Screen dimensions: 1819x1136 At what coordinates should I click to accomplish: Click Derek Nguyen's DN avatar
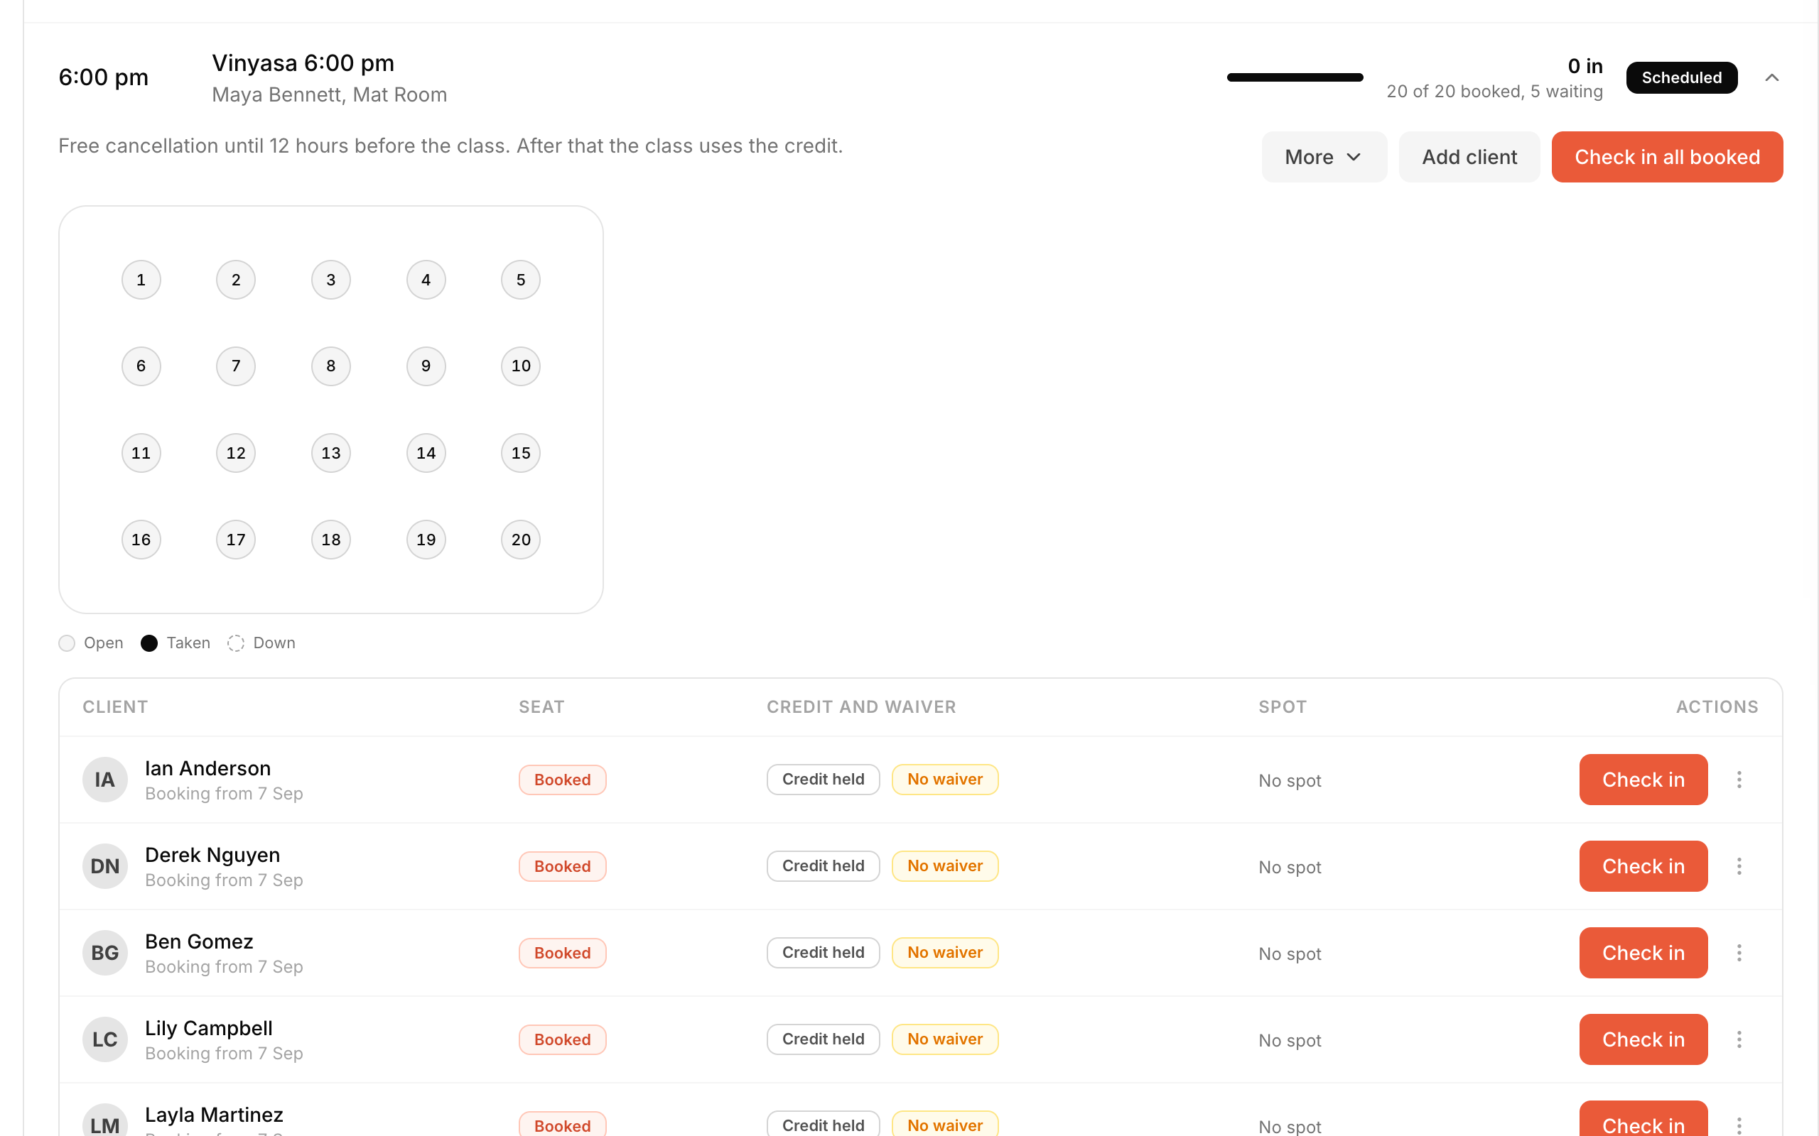(x=105, y=866)
